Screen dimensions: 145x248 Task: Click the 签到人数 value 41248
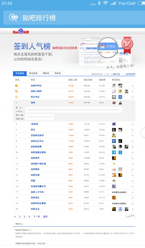(x=71, y=86)
